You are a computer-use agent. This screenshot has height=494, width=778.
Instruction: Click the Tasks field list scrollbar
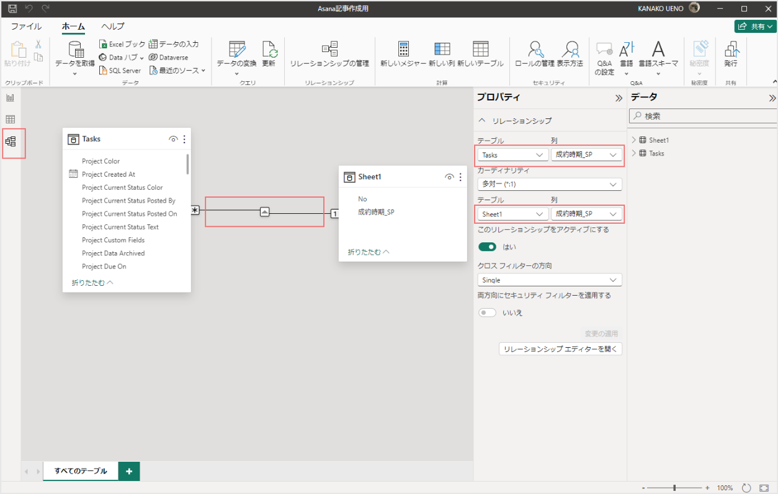pyautogui.click(x=187, y=164)
